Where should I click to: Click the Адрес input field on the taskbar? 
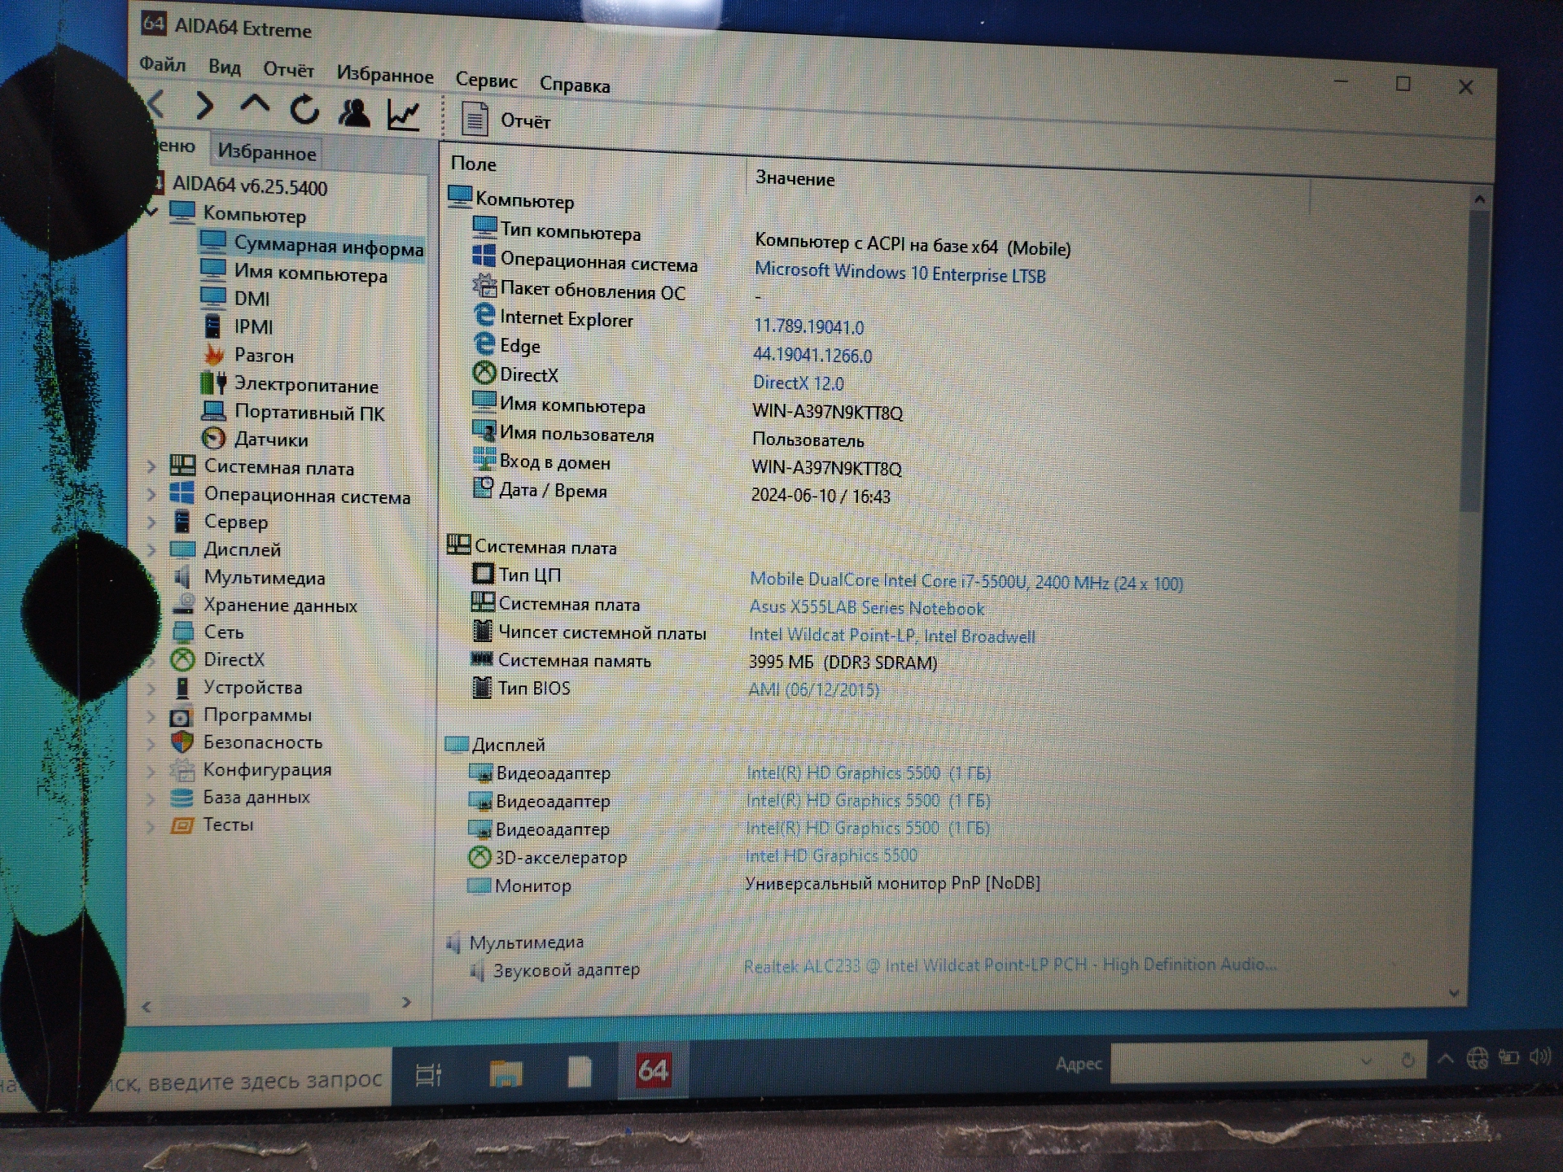point(1268,1061)
